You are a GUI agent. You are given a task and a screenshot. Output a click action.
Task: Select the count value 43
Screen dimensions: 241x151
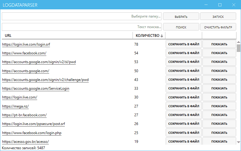click(x=136, y=80)
